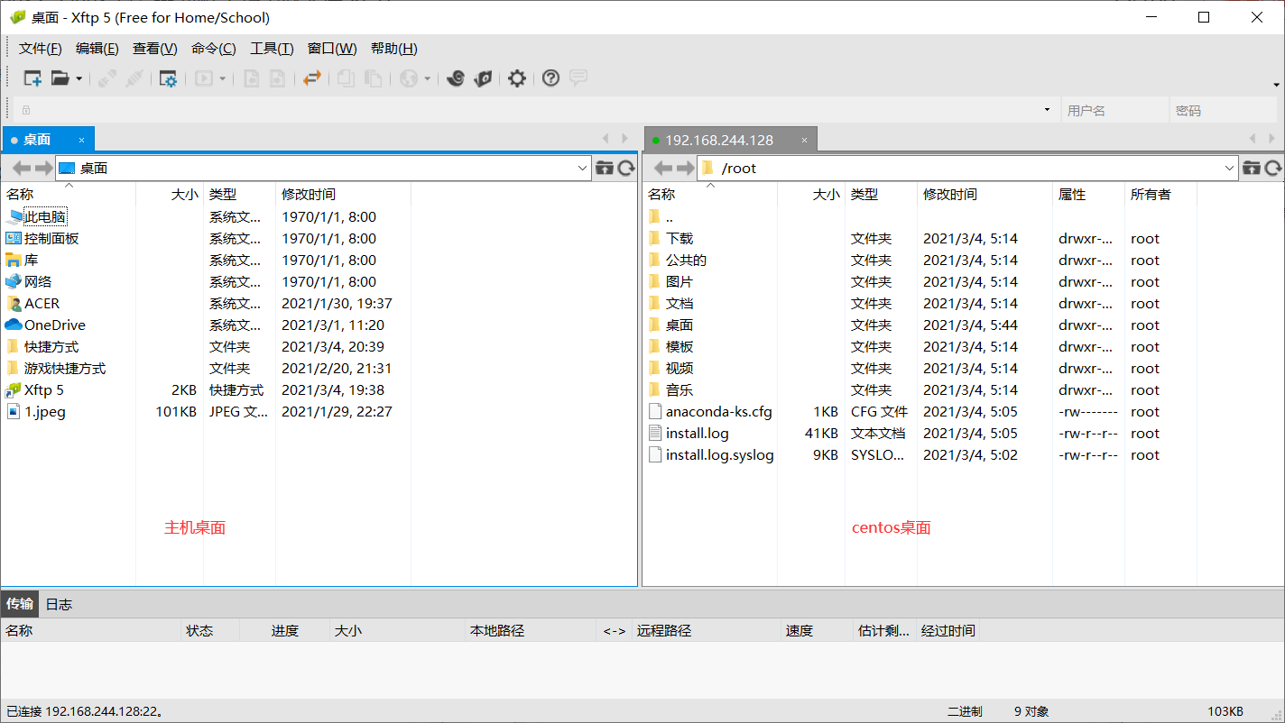Click the Help question mark icon
This screenshot has height=723, width=1285.
pyautogui.click(x=550, y=78)
